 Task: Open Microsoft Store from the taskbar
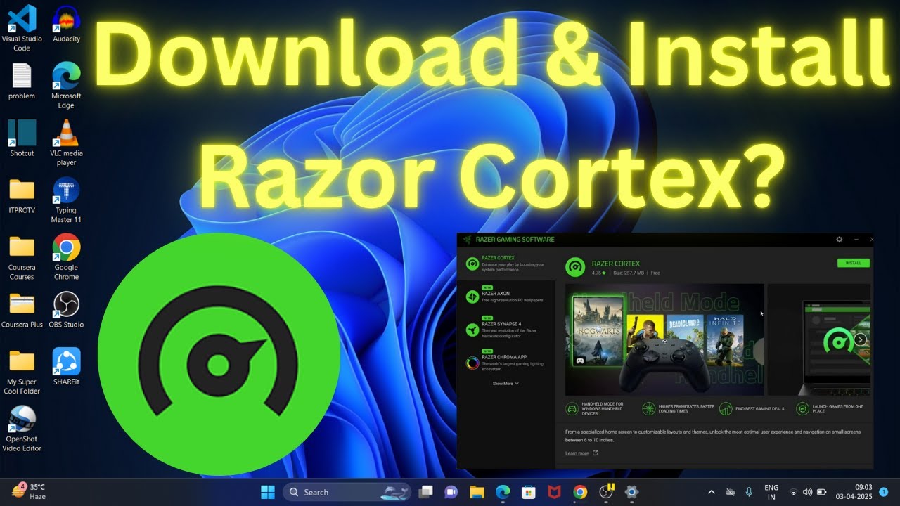[528, 492]
